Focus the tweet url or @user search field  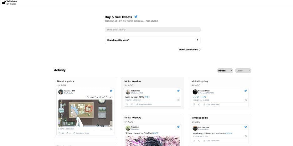pyautogui.click(x=153, y=30)
